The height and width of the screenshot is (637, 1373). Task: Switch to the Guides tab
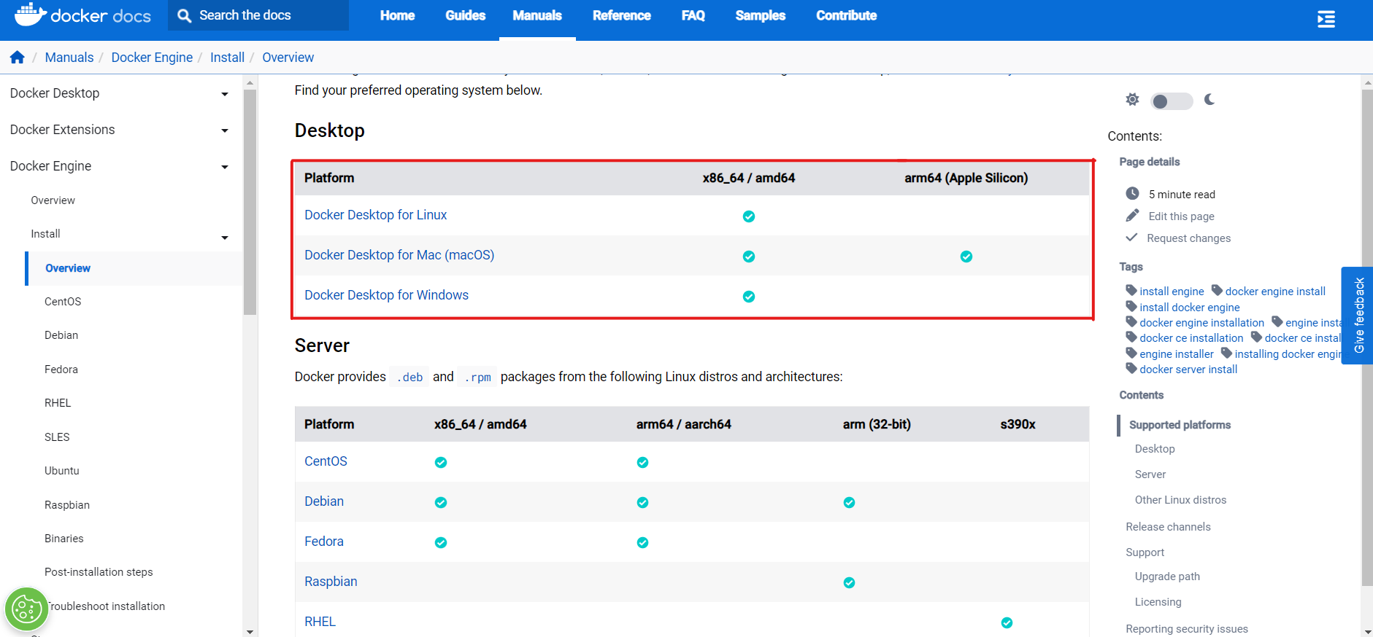click(x=465, y=15)
